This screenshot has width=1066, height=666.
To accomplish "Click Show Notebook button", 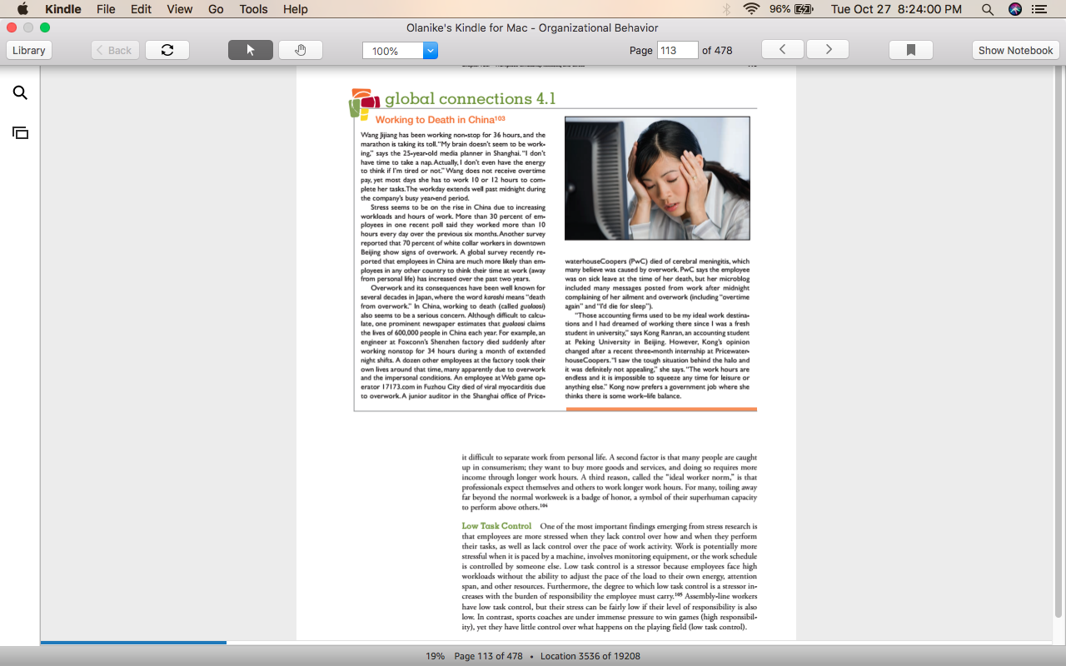I will pos(1015,50).
